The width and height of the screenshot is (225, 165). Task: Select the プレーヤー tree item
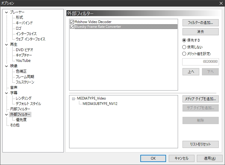pos(17,12)
